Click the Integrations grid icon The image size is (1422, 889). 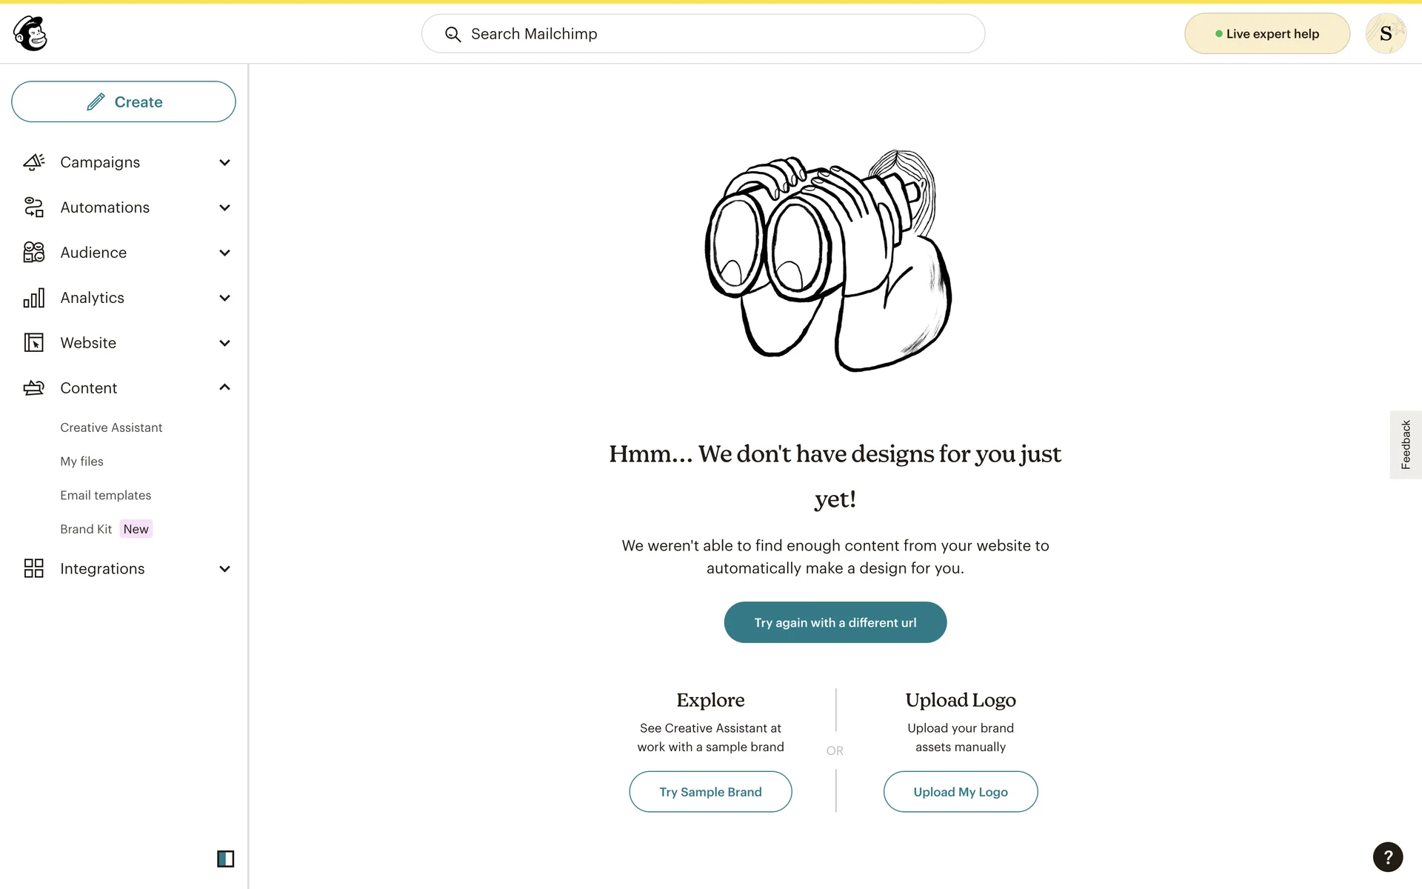(34, 569)
